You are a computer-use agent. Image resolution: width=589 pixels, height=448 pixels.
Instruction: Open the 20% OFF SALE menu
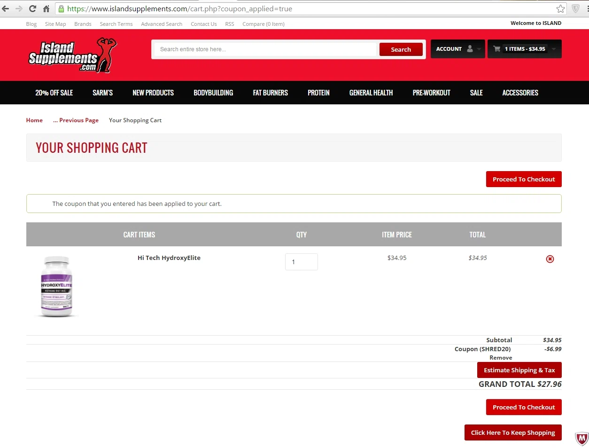[54, 93]
